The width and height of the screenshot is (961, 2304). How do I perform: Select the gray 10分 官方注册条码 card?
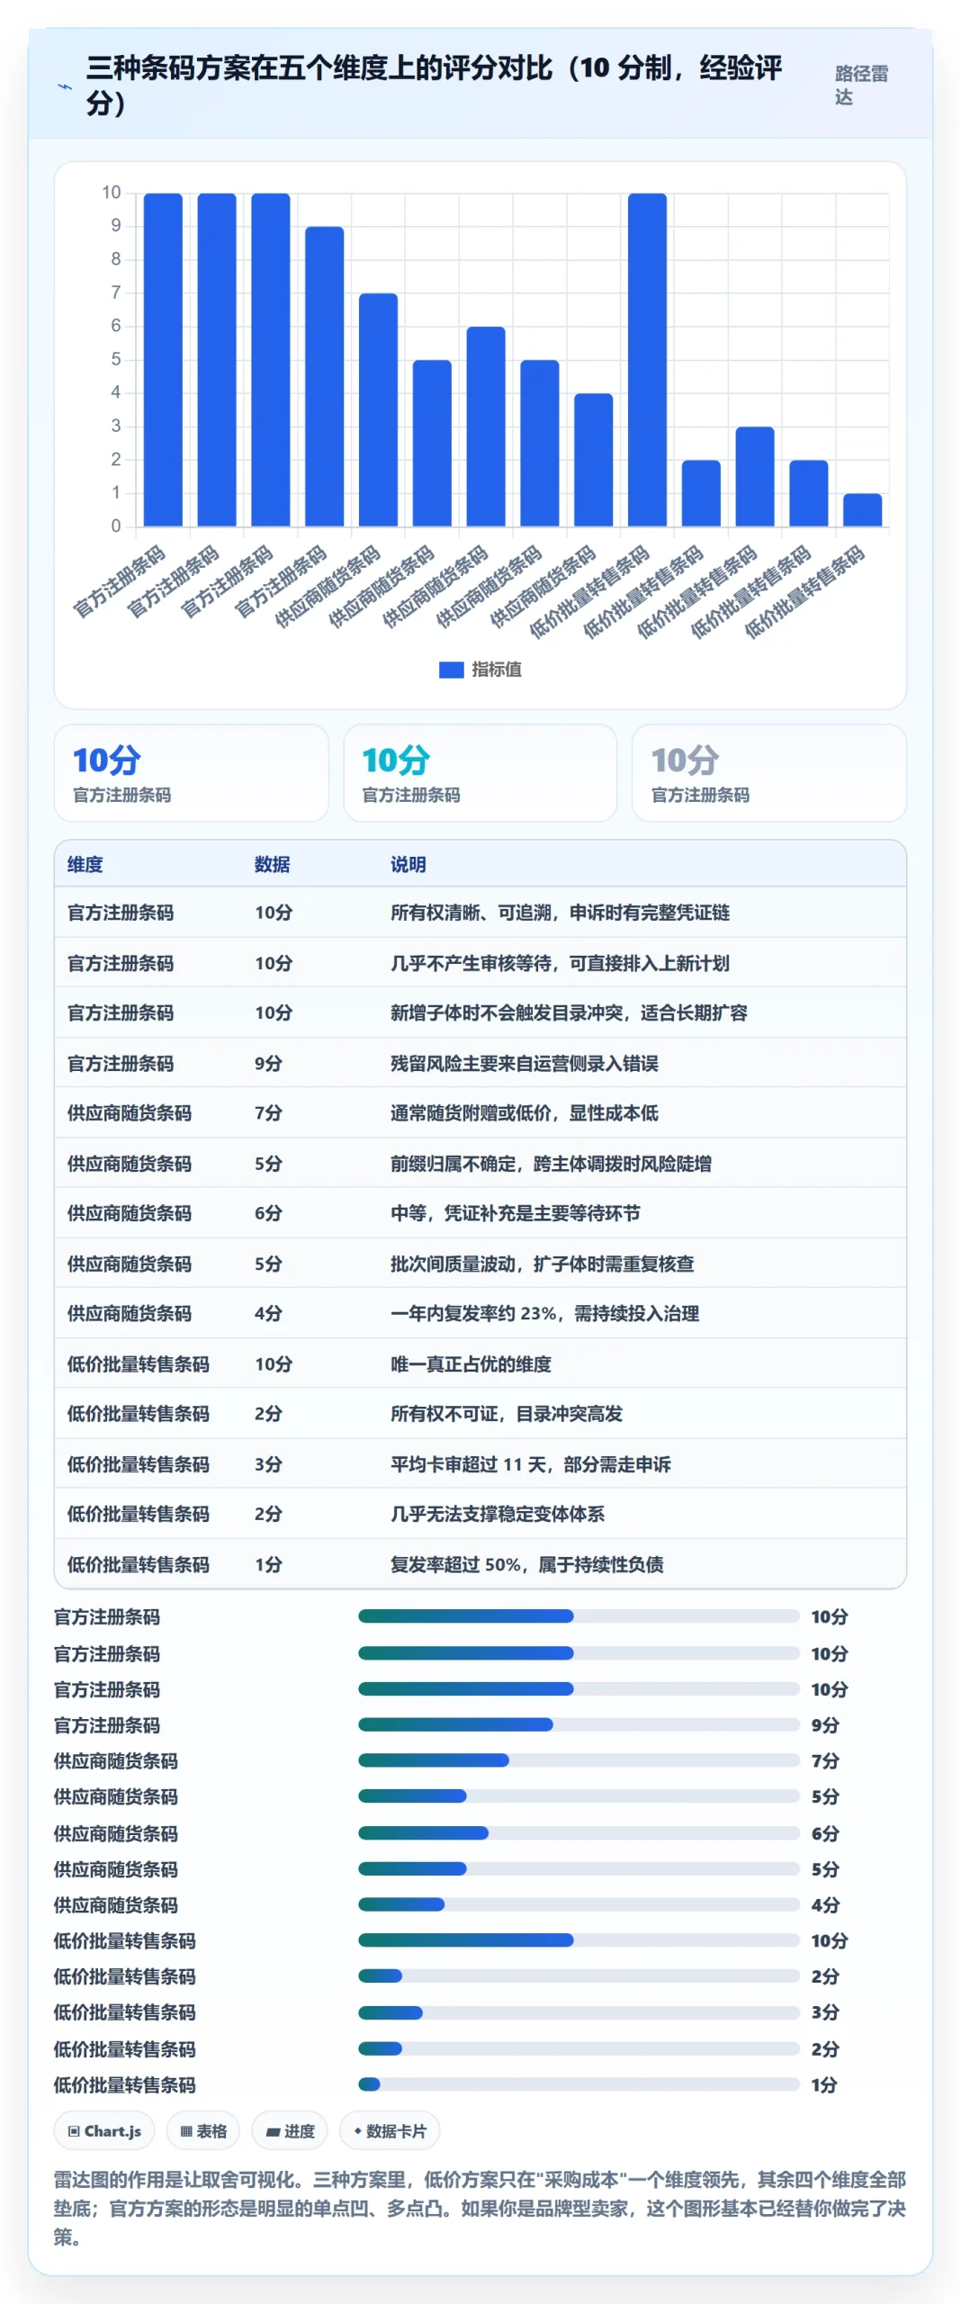[769, 773]
